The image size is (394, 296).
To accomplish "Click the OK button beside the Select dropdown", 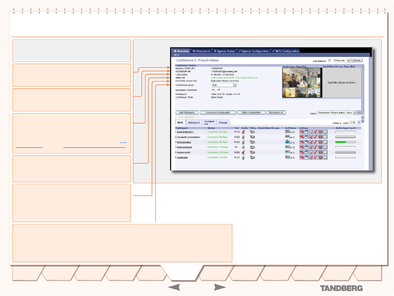I will coord(359,113).
